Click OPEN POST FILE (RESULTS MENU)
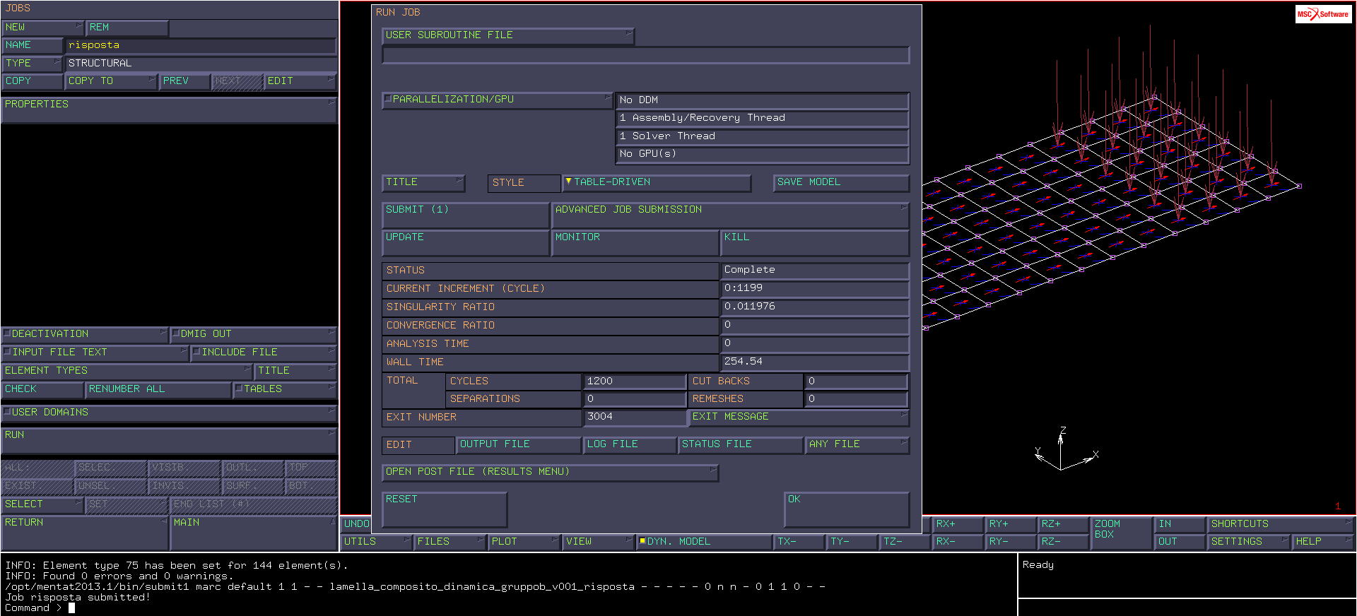1357x616 pixels. pyautogui.click(x=550, y=472)
